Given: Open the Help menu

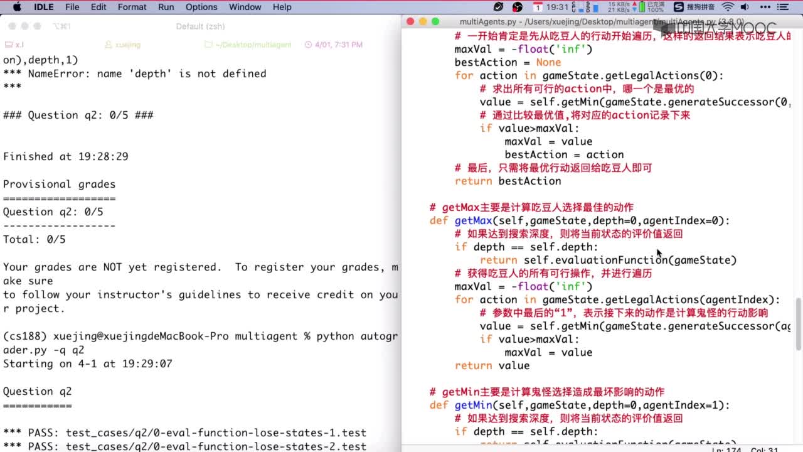Looking at the screenshot, I should point(282,7).
